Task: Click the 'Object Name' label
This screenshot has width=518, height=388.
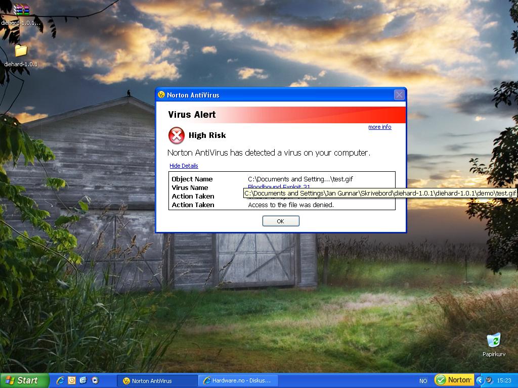Action: pyautogui.click(x=192, y=179)
